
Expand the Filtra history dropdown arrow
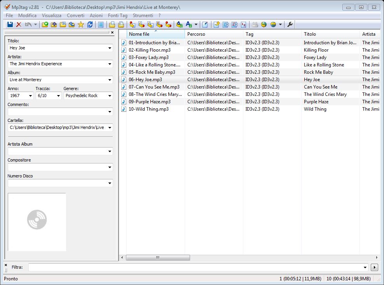365,268
